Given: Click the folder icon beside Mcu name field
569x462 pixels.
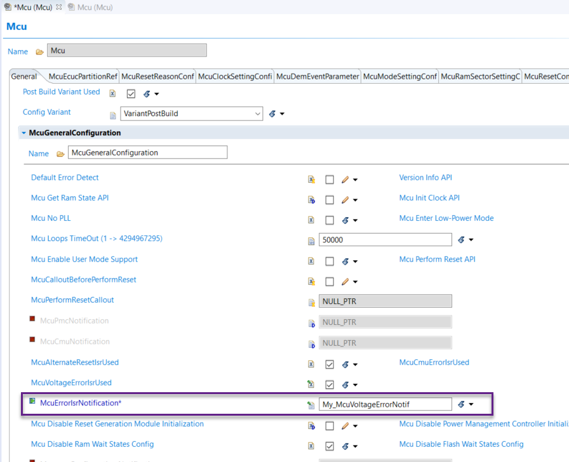Looking at the screenshot, I should coord(39,51).
